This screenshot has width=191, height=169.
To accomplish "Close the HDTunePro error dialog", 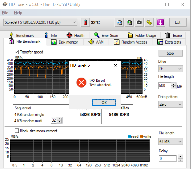I will click(116, 65).
